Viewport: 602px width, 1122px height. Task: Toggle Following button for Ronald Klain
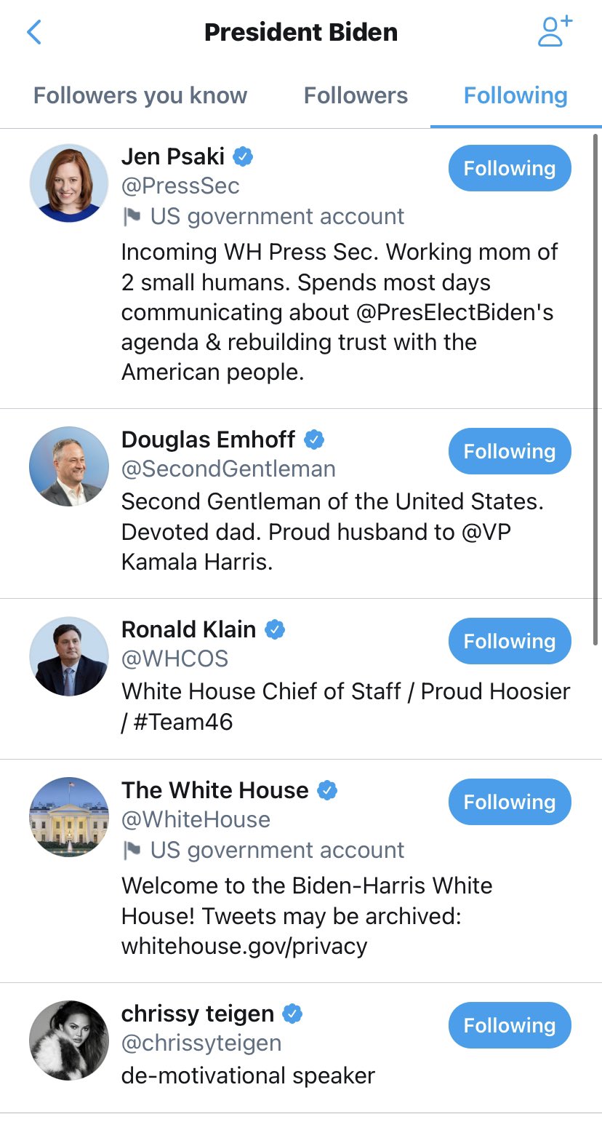pyautogui.click(x=509, y=641)
